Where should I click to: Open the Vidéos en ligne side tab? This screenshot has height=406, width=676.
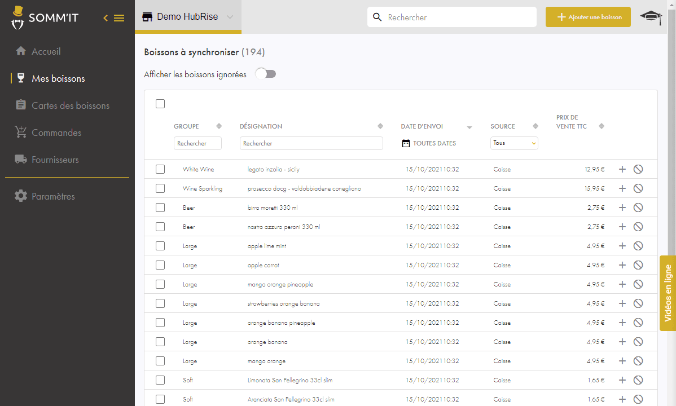point(668,293)
